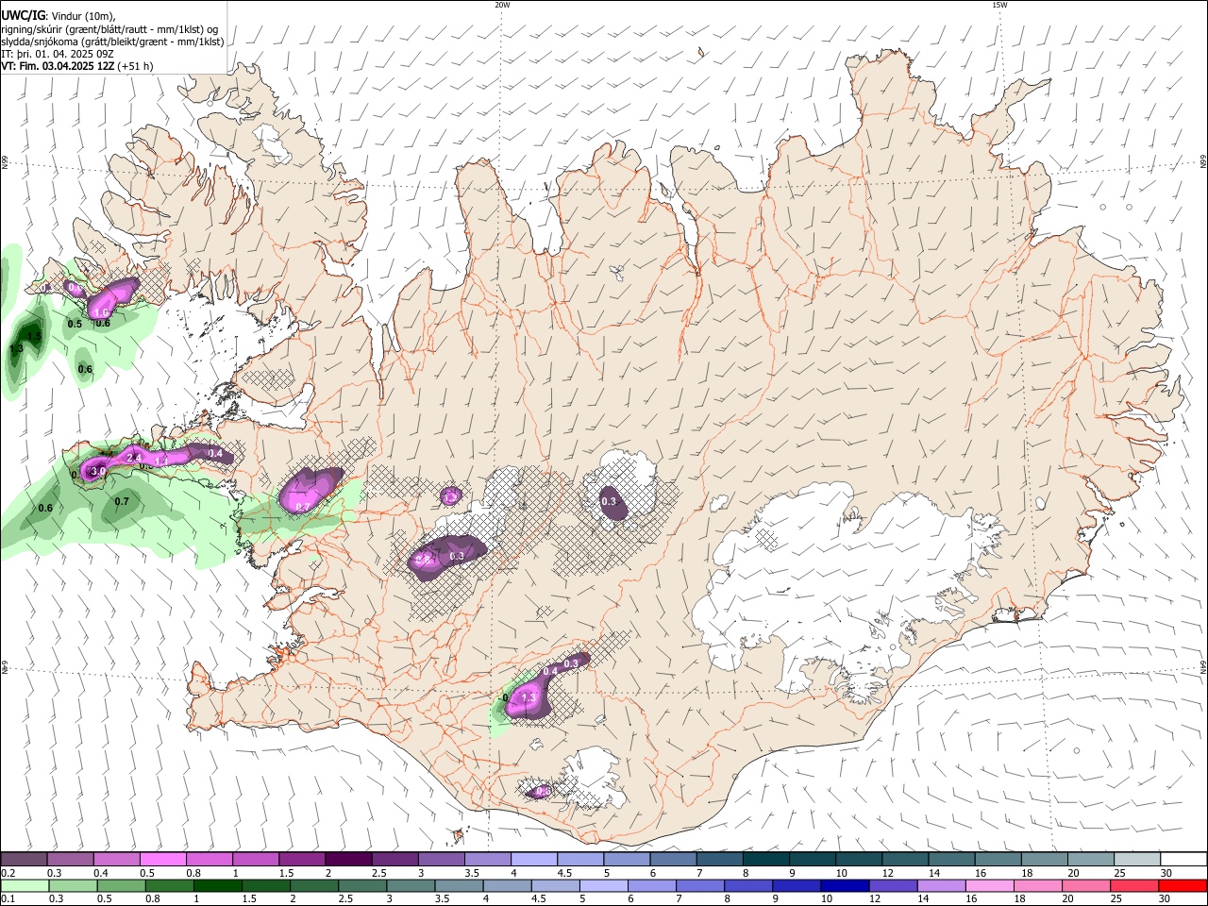
Task: Click the 'rigning/skúrir' legend description line
Action: [109, 29]
